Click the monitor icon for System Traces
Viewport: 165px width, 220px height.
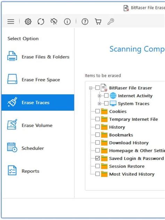[x=113, y=104]
